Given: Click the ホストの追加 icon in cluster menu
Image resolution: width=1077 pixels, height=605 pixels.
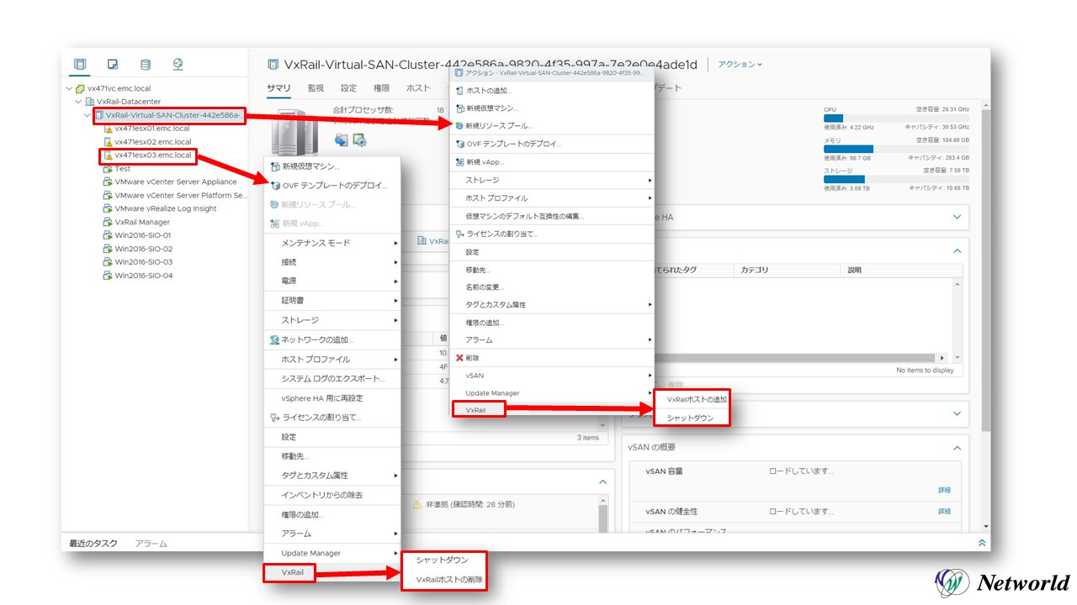Looking at the screenshot, I should click(459, 90).
